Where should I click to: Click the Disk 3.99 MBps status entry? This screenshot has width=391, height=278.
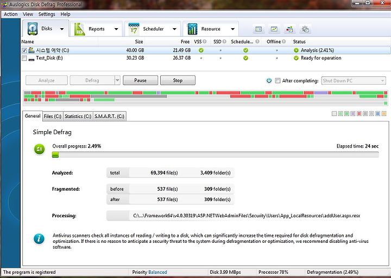(x=225, y=272)
